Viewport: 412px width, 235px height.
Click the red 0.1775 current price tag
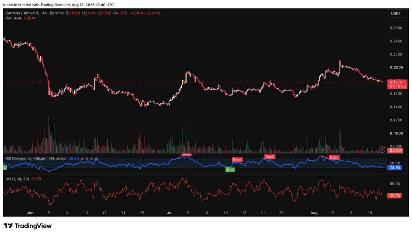coord(397,84)
